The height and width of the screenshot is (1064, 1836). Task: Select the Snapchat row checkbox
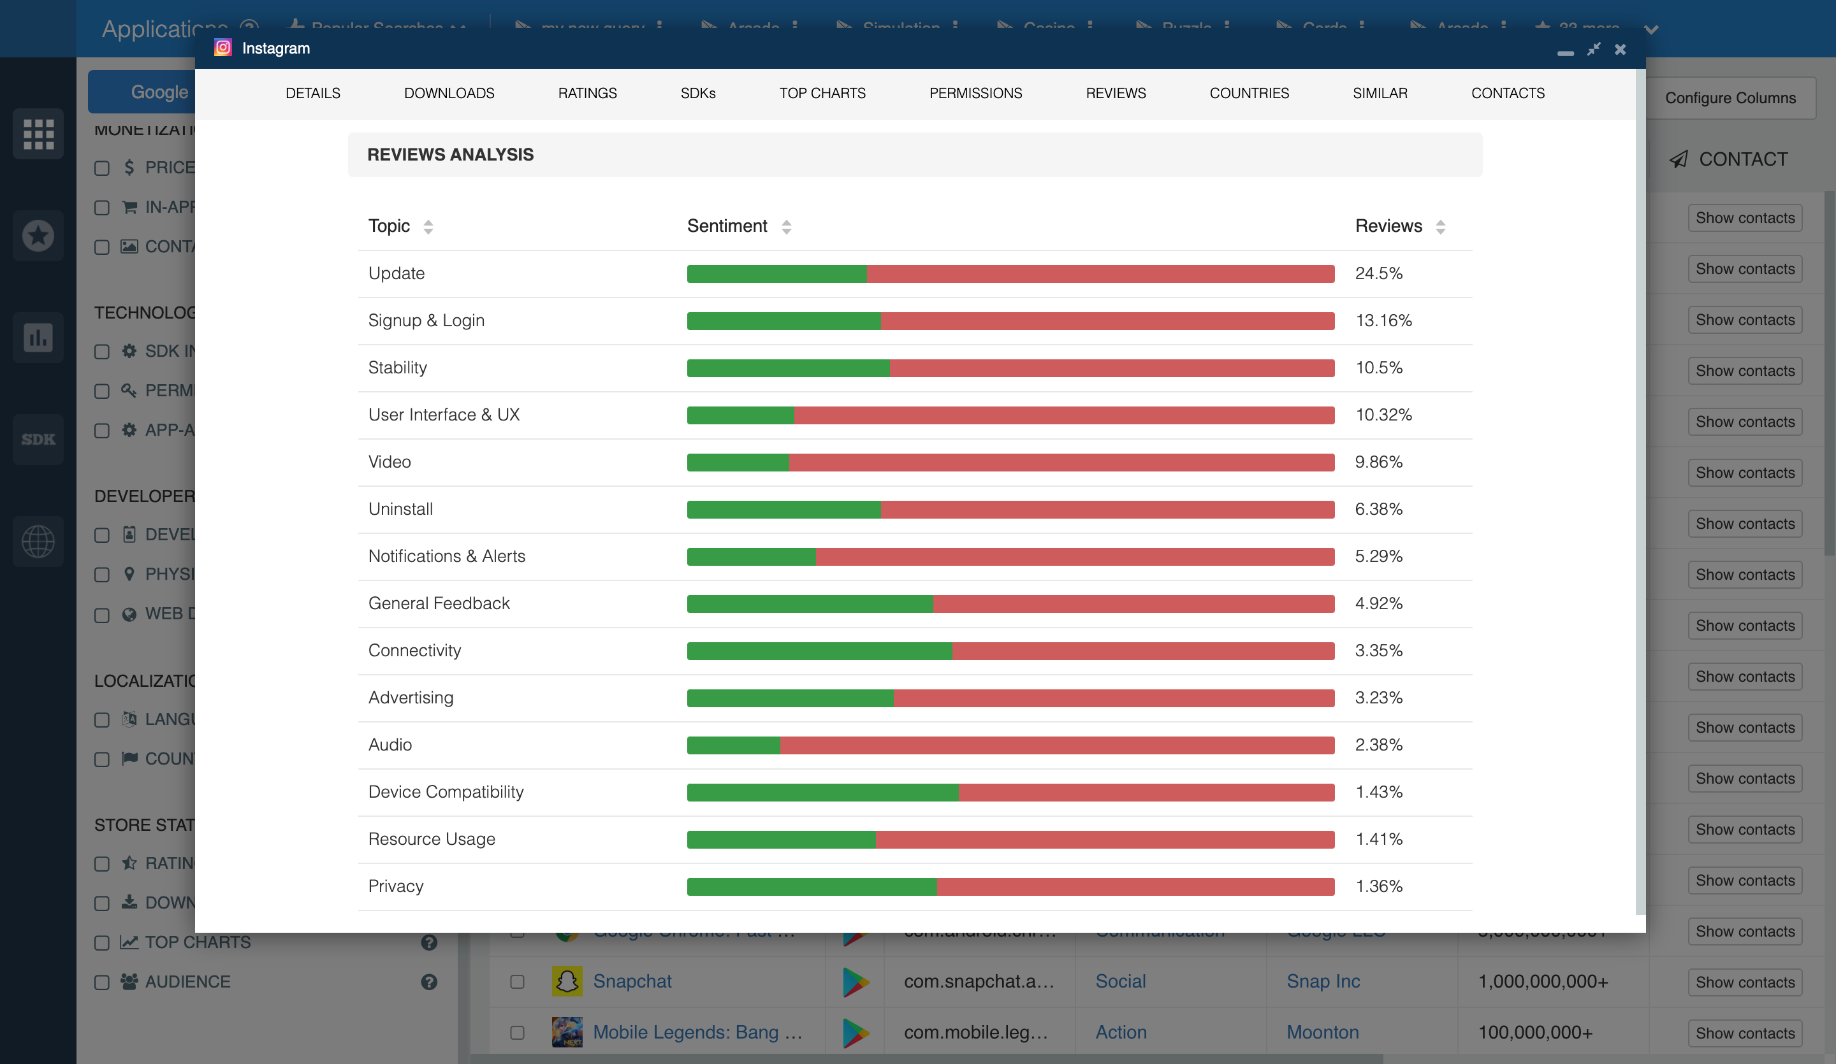517,982
